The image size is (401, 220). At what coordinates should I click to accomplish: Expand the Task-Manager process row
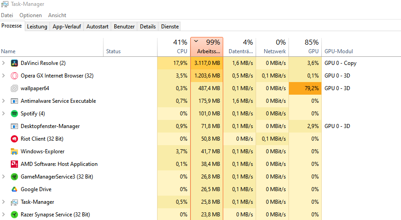point(3,202)
